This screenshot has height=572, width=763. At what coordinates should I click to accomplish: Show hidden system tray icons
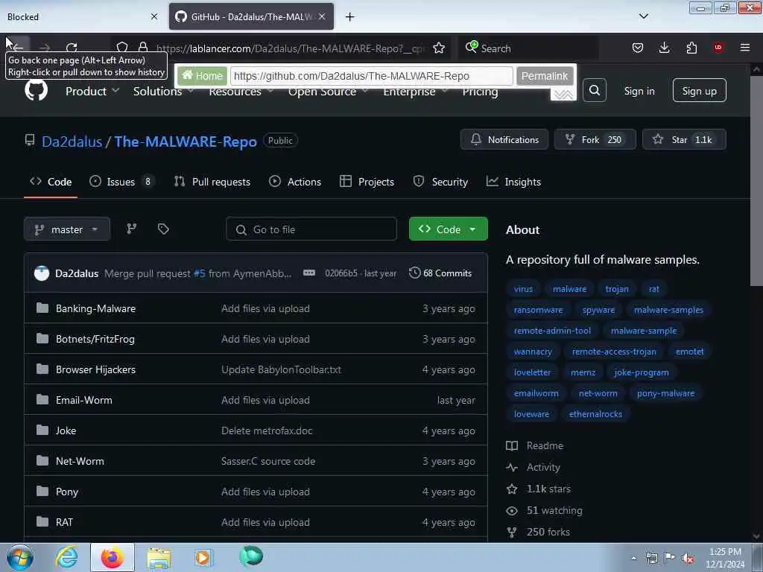(633, 559)
